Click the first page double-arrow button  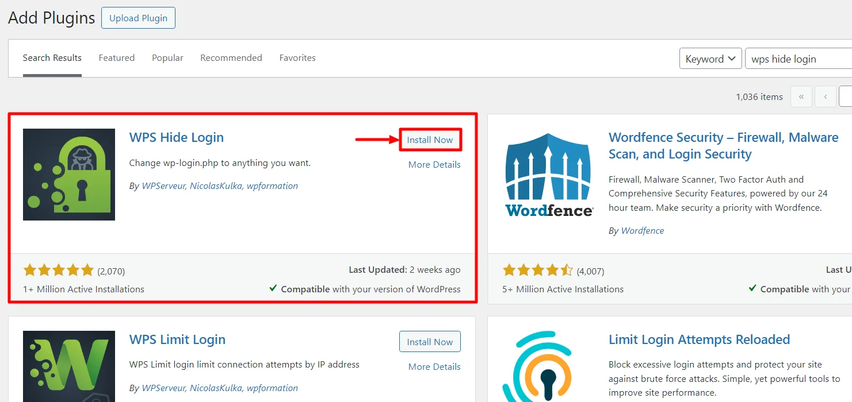(x=801, y=96)
